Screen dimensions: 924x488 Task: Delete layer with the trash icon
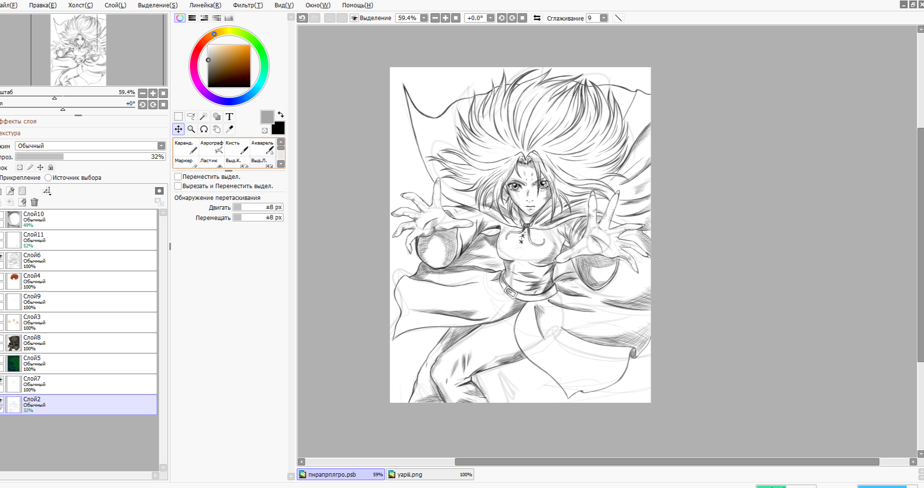(x=34, y=202)
